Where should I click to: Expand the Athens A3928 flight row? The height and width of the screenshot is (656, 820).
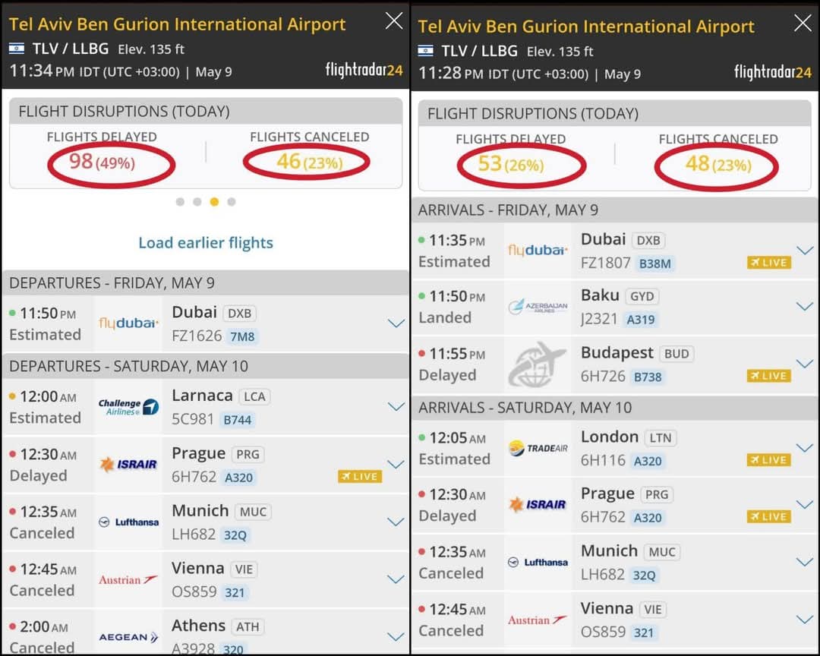point(396,636)
